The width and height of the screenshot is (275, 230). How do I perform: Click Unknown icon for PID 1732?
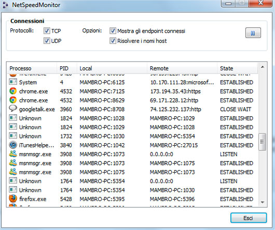[x=13, y=136]
